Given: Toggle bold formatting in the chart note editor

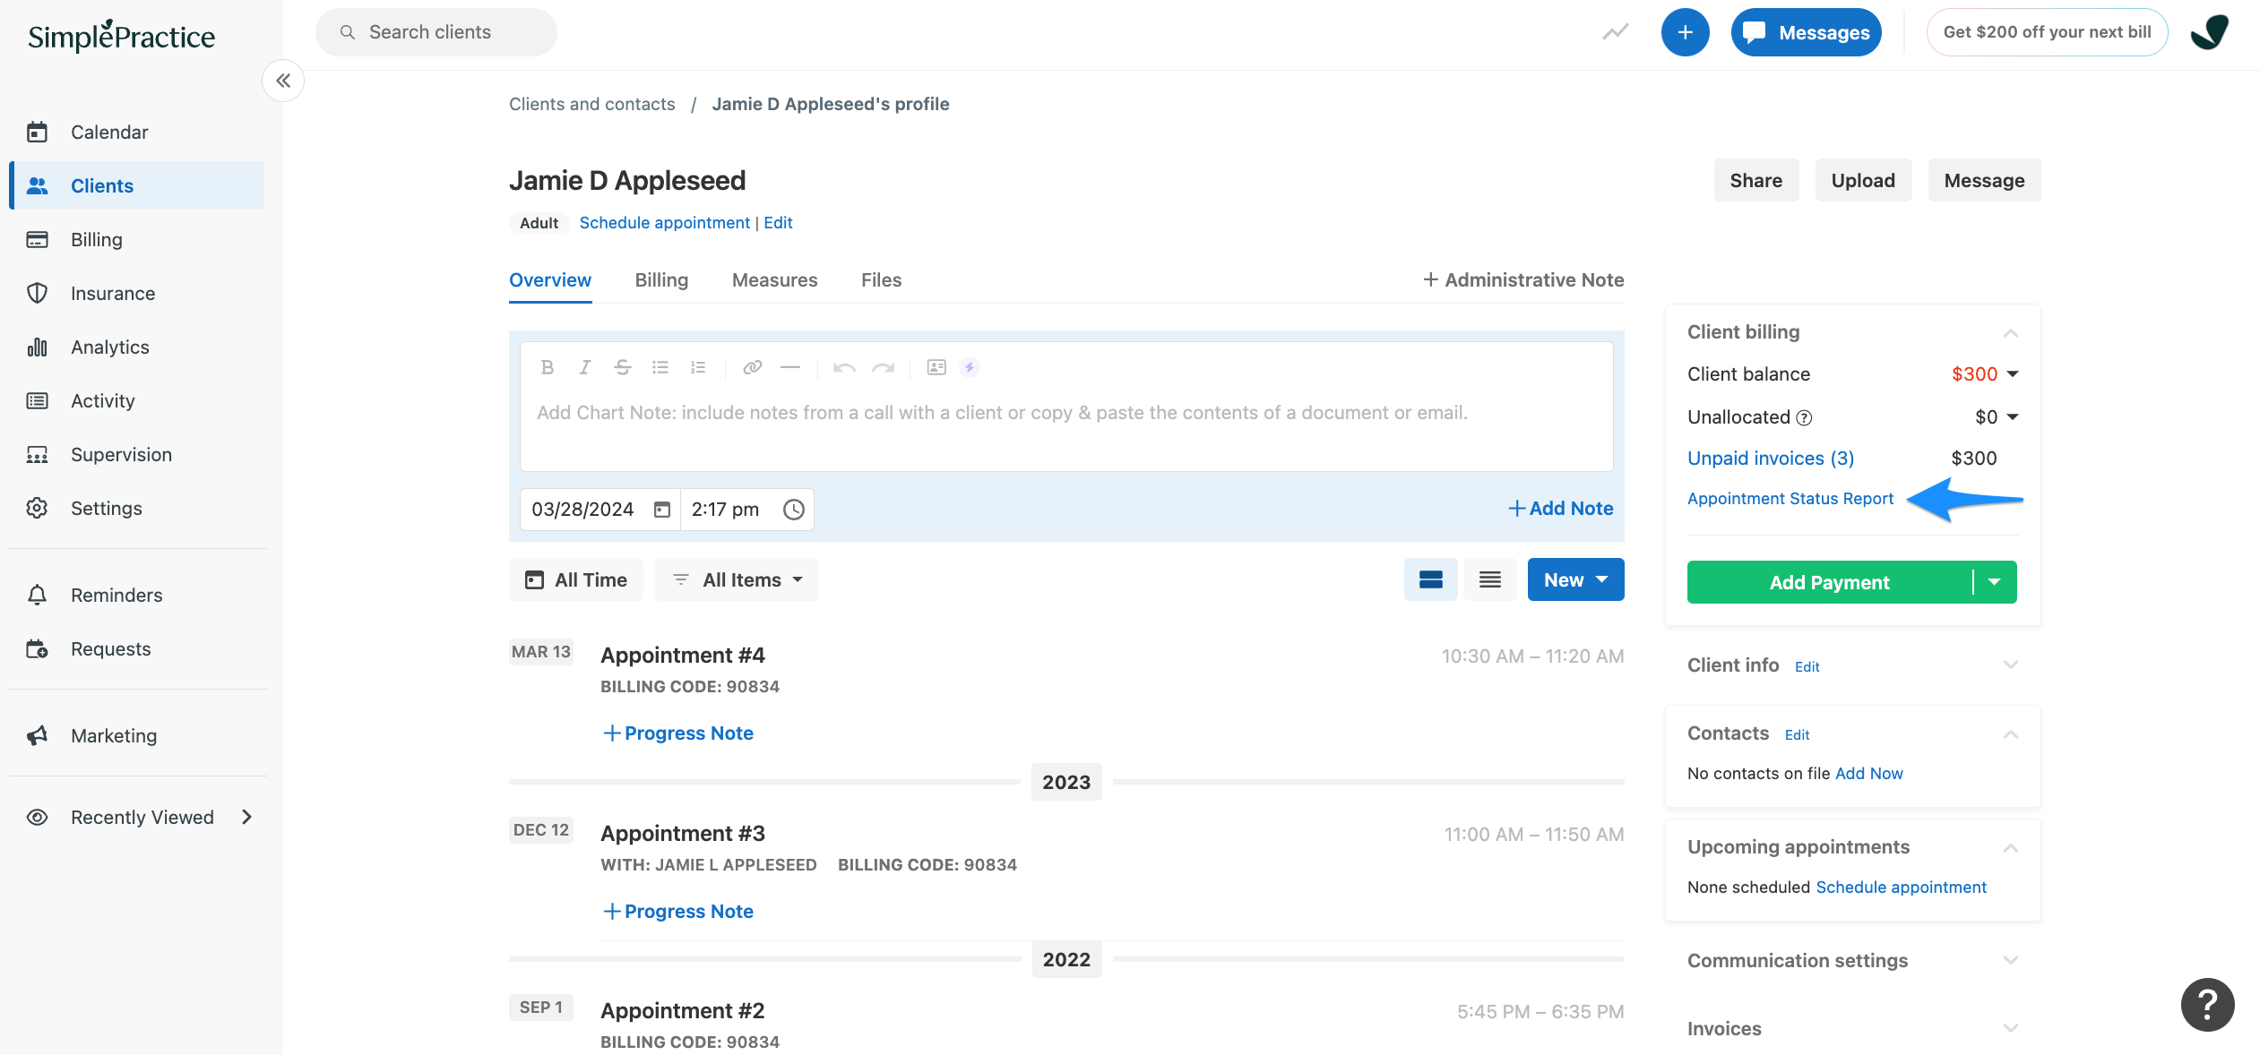Looking at the screenshot, I should click(x=547, y=367).
